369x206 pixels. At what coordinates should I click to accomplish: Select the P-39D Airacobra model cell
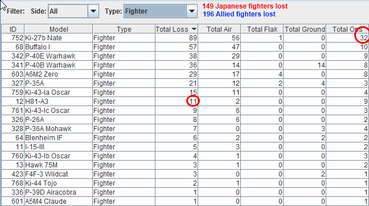(x=59, y=192)
